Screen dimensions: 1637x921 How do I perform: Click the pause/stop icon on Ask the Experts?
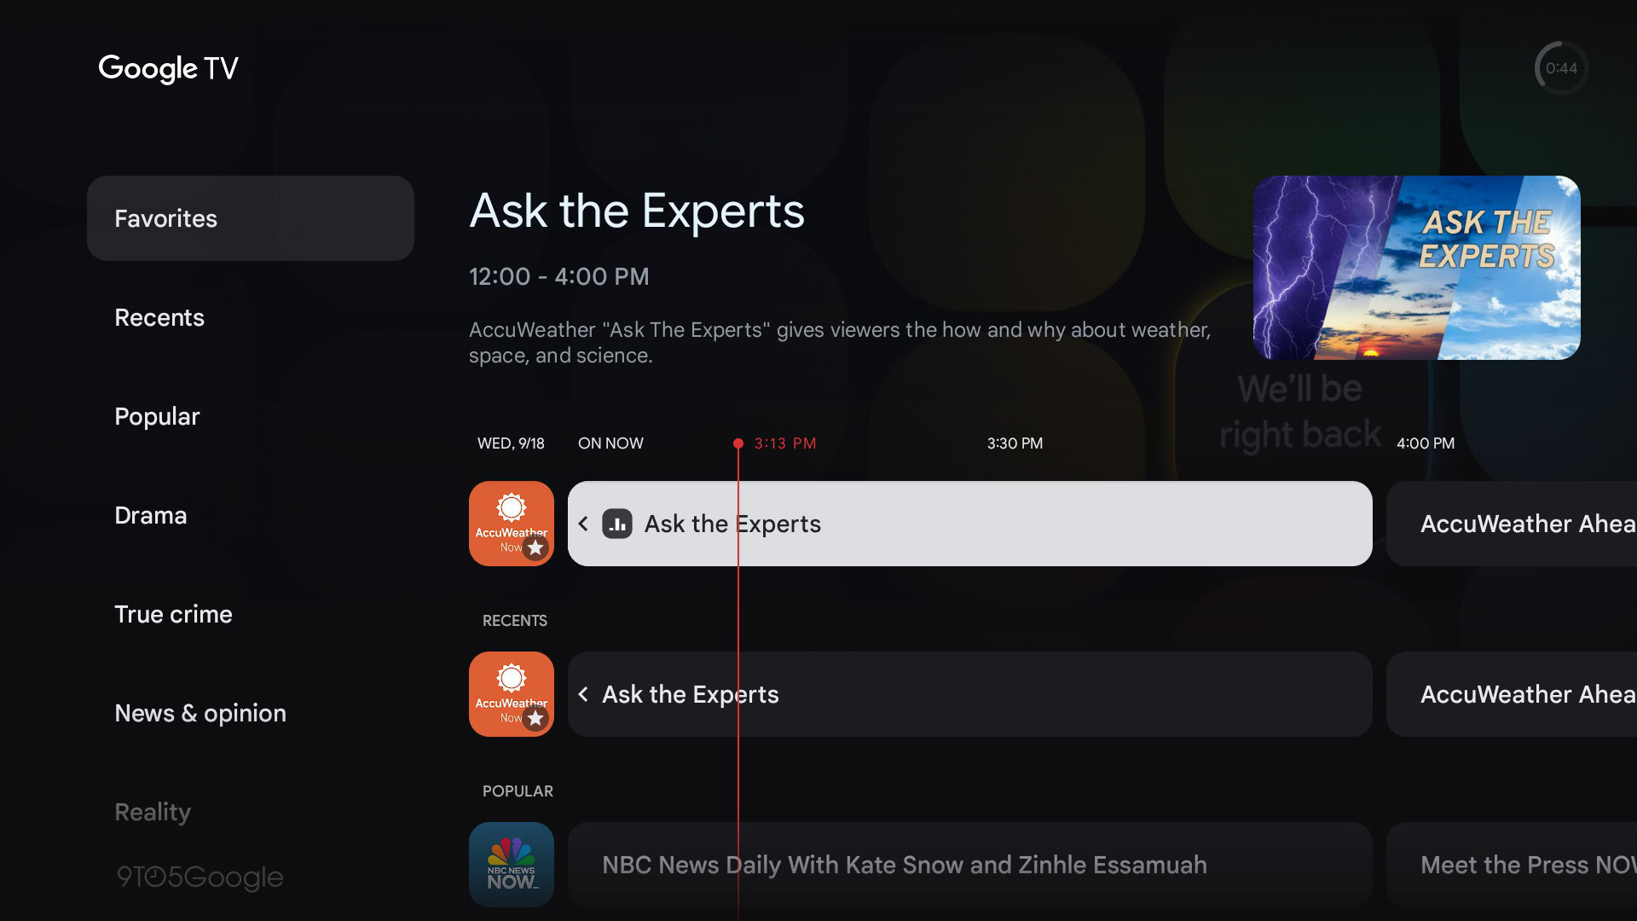point(616,523)
